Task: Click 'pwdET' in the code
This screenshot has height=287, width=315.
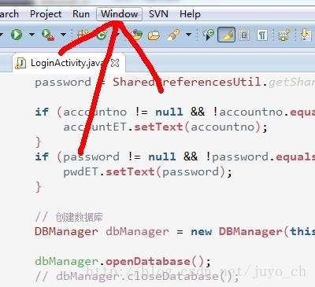Action: [81, 172]
